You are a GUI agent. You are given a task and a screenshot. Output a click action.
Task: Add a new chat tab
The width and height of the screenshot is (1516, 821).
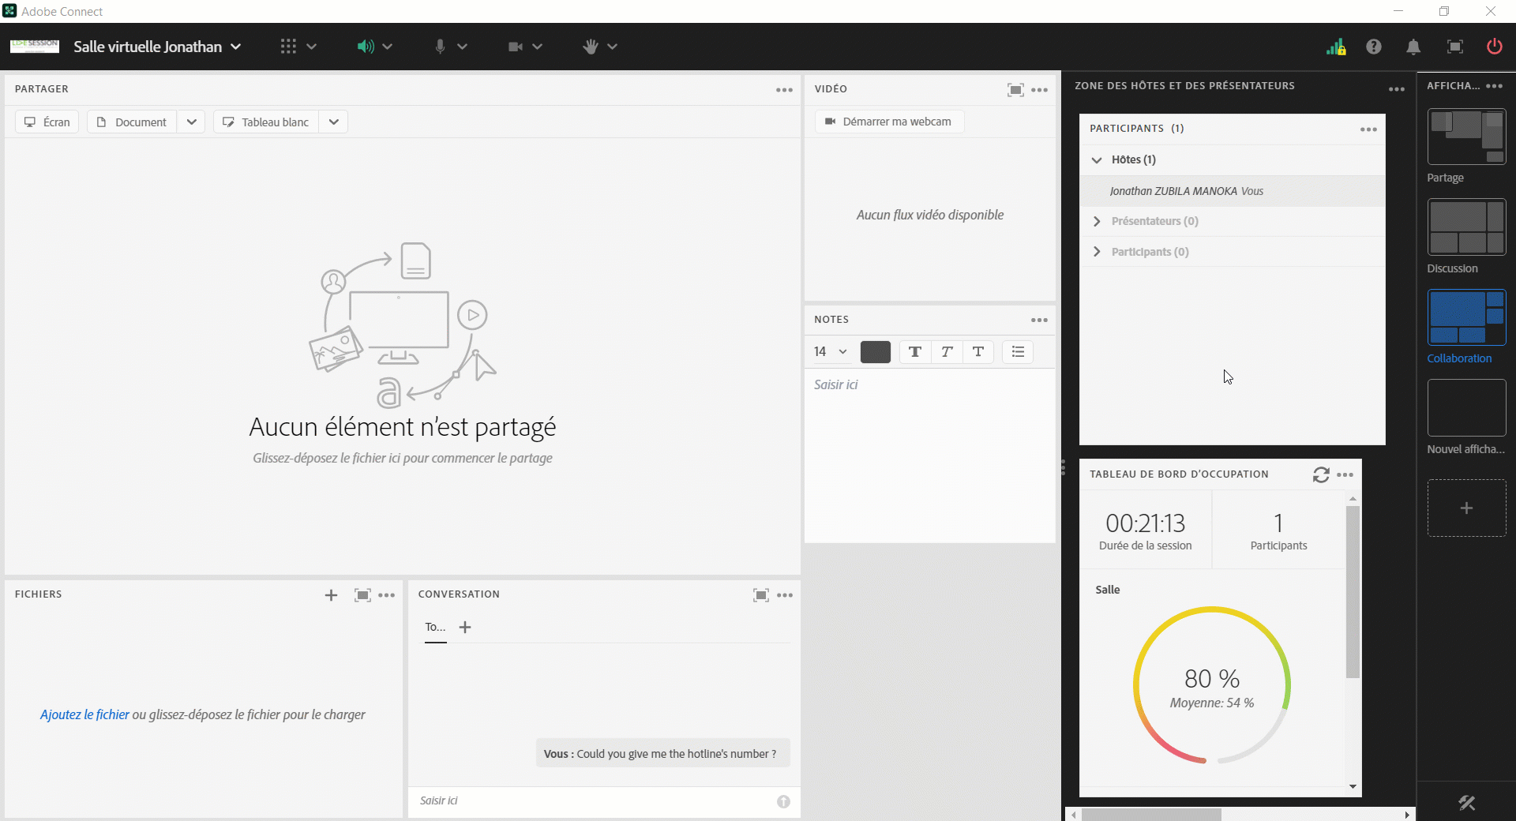[x=465, y=627]
